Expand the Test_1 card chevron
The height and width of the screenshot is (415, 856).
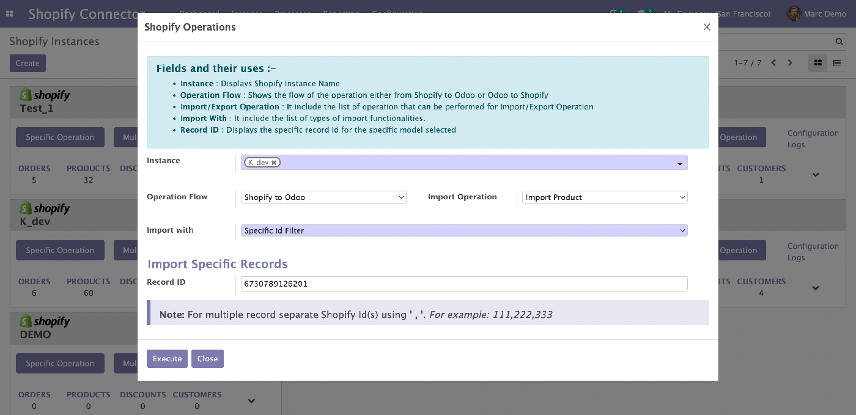pos(816,175)
